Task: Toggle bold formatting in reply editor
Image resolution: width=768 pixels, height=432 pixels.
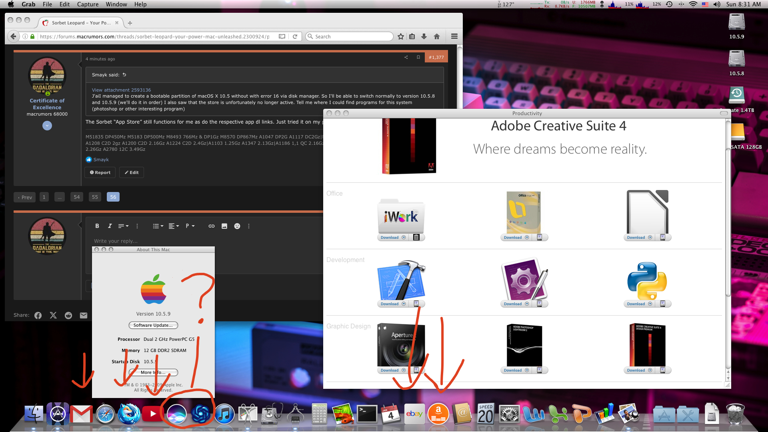Action: [x=97, y=226]
